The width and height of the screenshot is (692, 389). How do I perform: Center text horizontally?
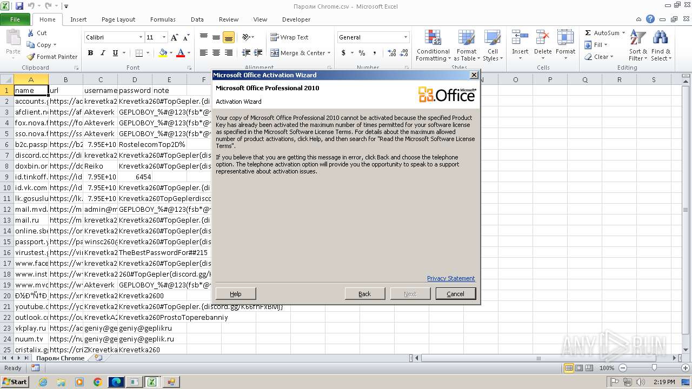click(x=216, y=53)
